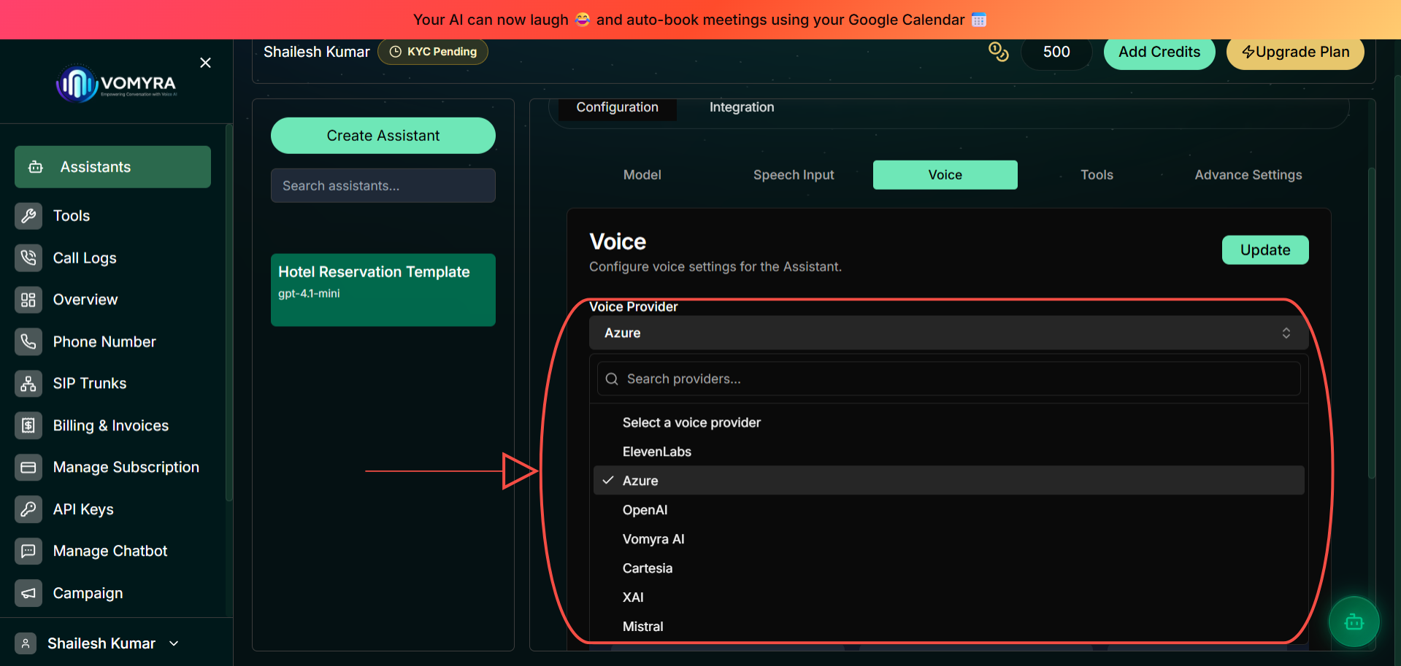Select XAI voice provider
This screenshot has height=666, width=1401.
click(x=948, y=597)
